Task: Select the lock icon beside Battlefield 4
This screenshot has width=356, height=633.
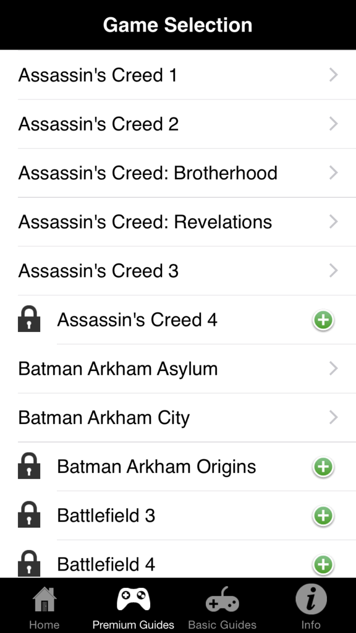Action: [x=29, y=564]
